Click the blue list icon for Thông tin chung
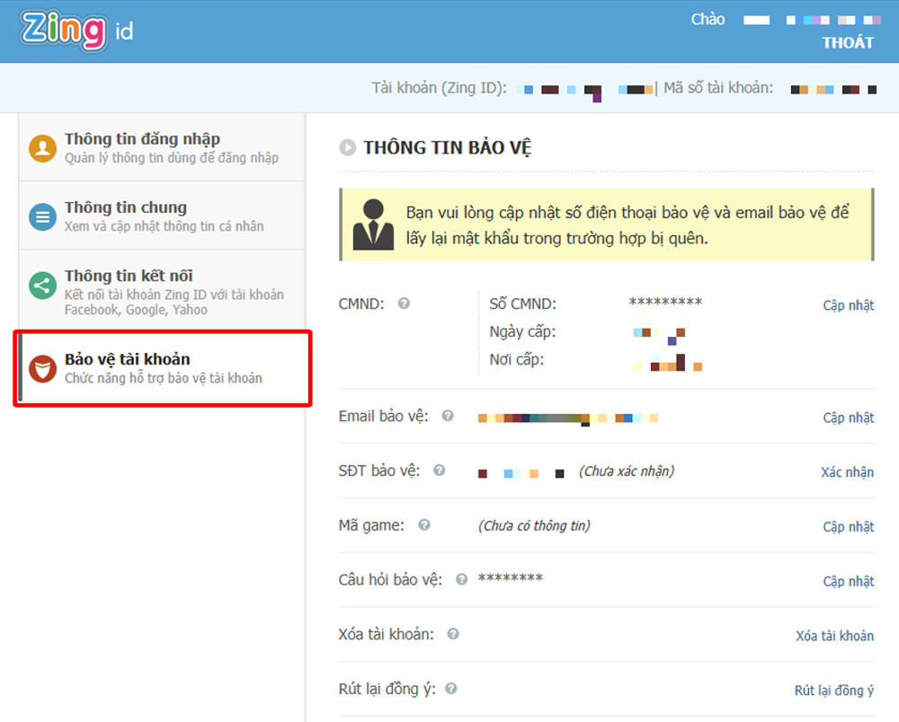The width and height of the screenshot is (899, 722). [42, 216]
